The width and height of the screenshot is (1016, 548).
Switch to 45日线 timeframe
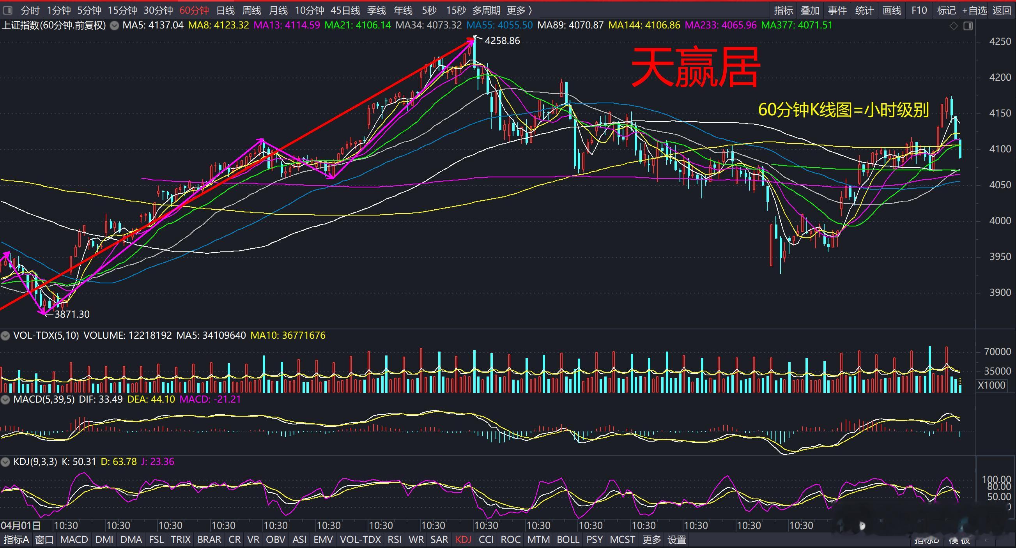(345, 10)
